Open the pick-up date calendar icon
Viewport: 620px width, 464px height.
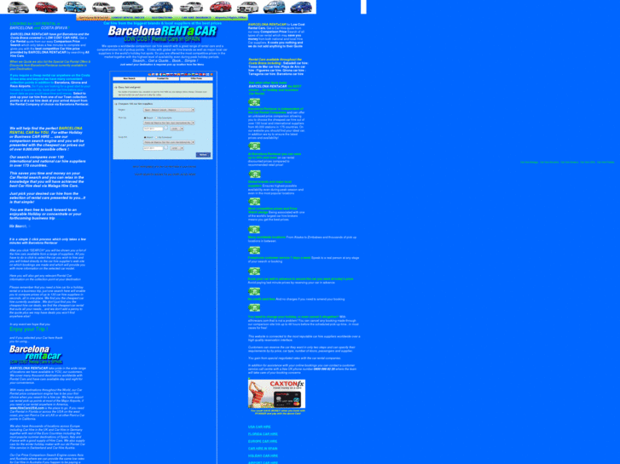point(166,128)
